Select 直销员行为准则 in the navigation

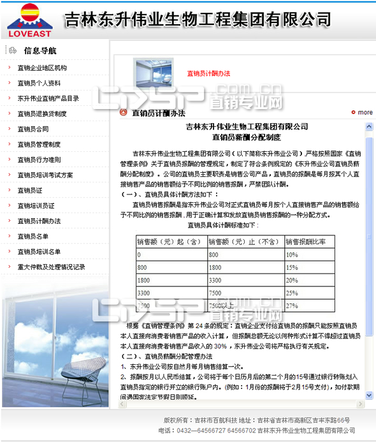pyautogui.click(x=39, y=160)
